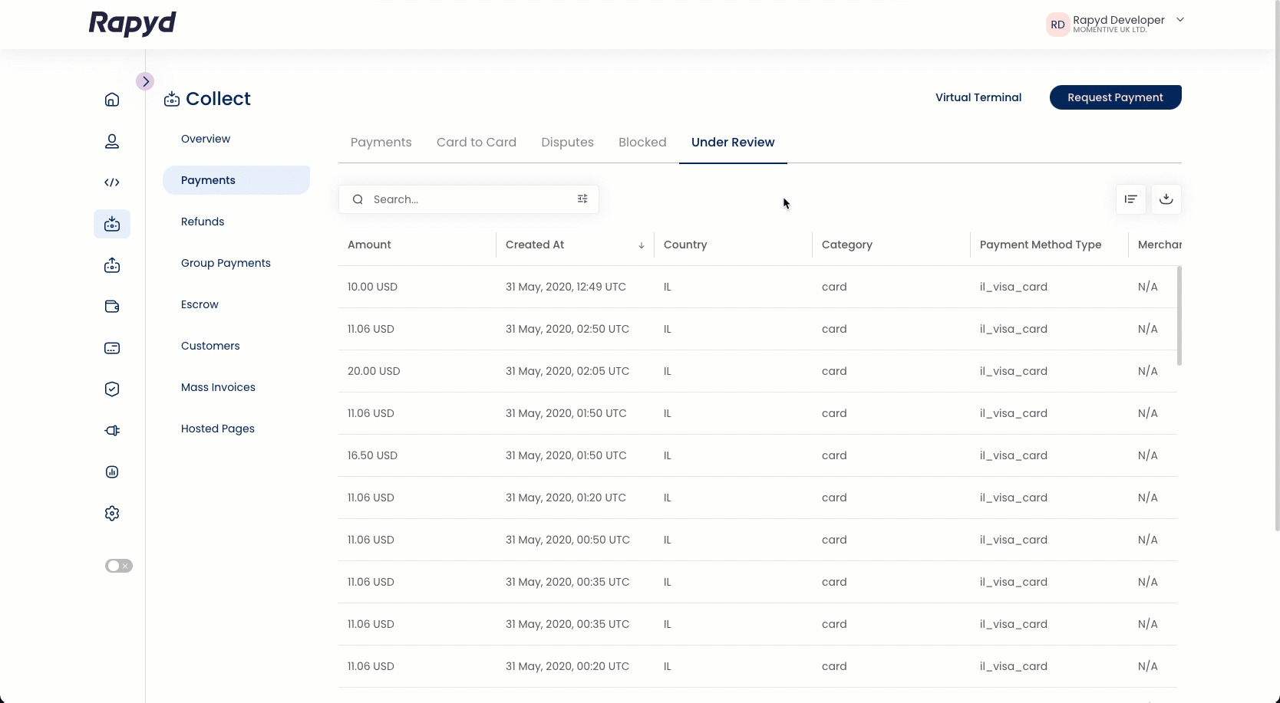Click the search filter sliders icon

(x=582, y=199)
